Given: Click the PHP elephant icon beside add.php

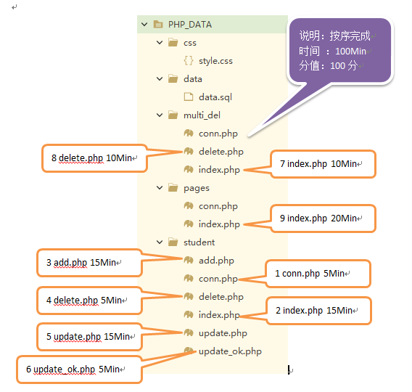Looking at the screenshot, I should tap(189, 260).
